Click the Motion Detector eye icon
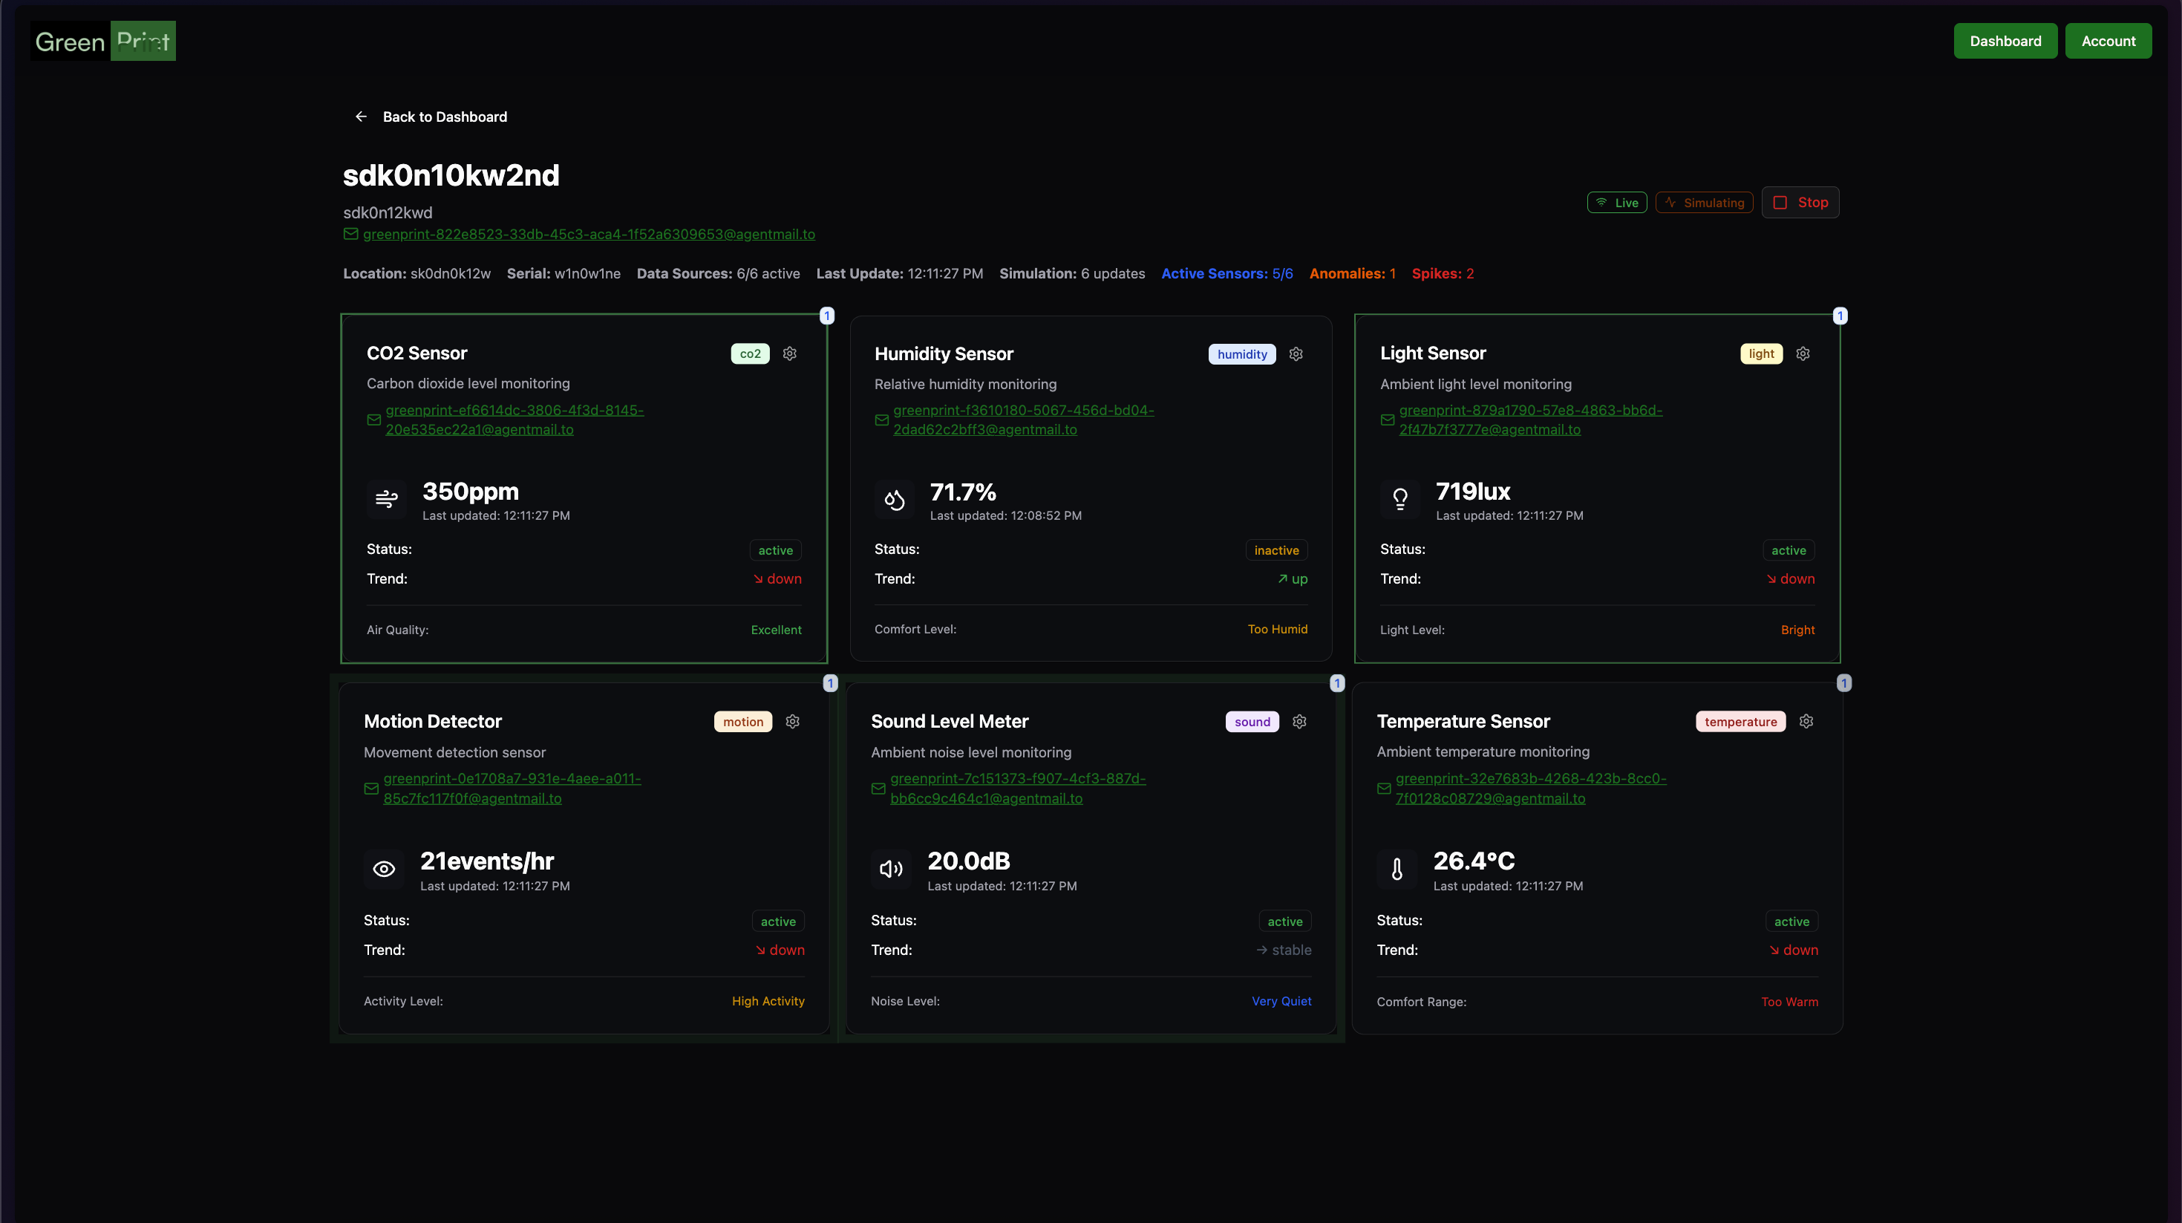2182x1223 pixels. (x=384, y=869)
